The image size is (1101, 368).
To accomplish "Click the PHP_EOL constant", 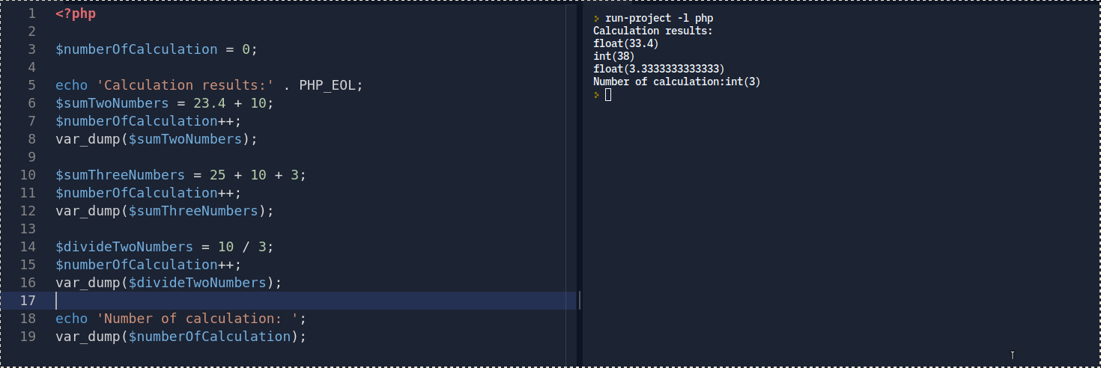I will (x=328, y=85).
